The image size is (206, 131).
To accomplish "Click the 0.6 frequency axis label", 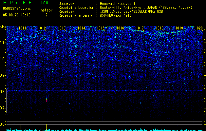I will 3,124.
